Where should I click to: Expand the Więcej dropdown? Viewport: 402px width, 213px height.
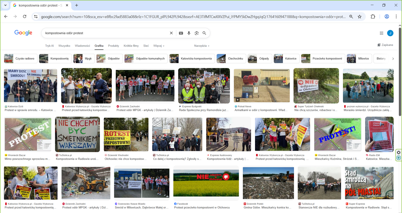tap(159, 46)
